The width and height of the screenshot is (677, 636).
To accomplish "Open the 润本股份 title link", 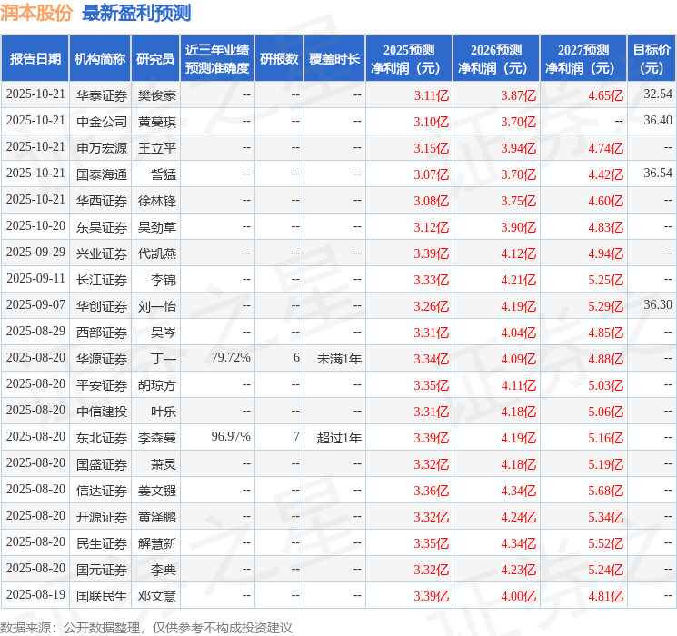I will point(36,13).
